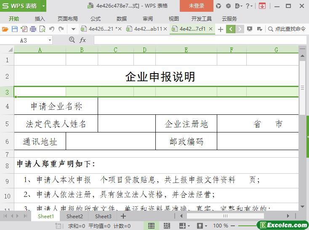The image size is (309, 230).
Task: Click the formula bar input
Action: pos(200,40)
